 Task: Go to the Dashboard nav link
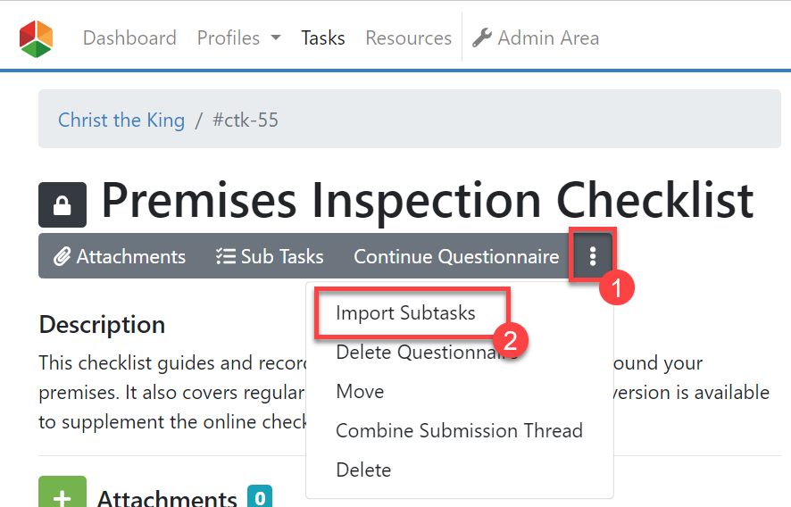click(x=129, y=38)
